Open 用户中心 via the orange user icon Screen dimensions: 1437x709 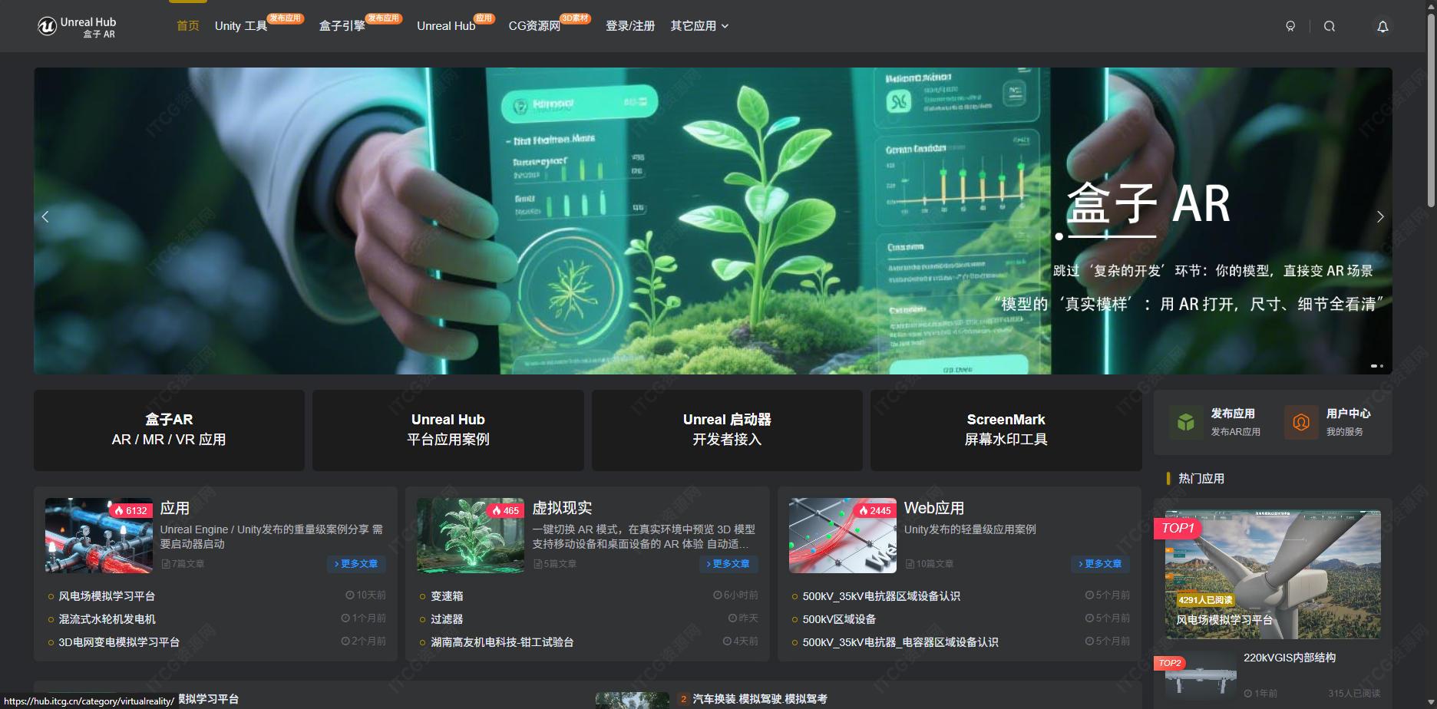(x=1303, y=421)
